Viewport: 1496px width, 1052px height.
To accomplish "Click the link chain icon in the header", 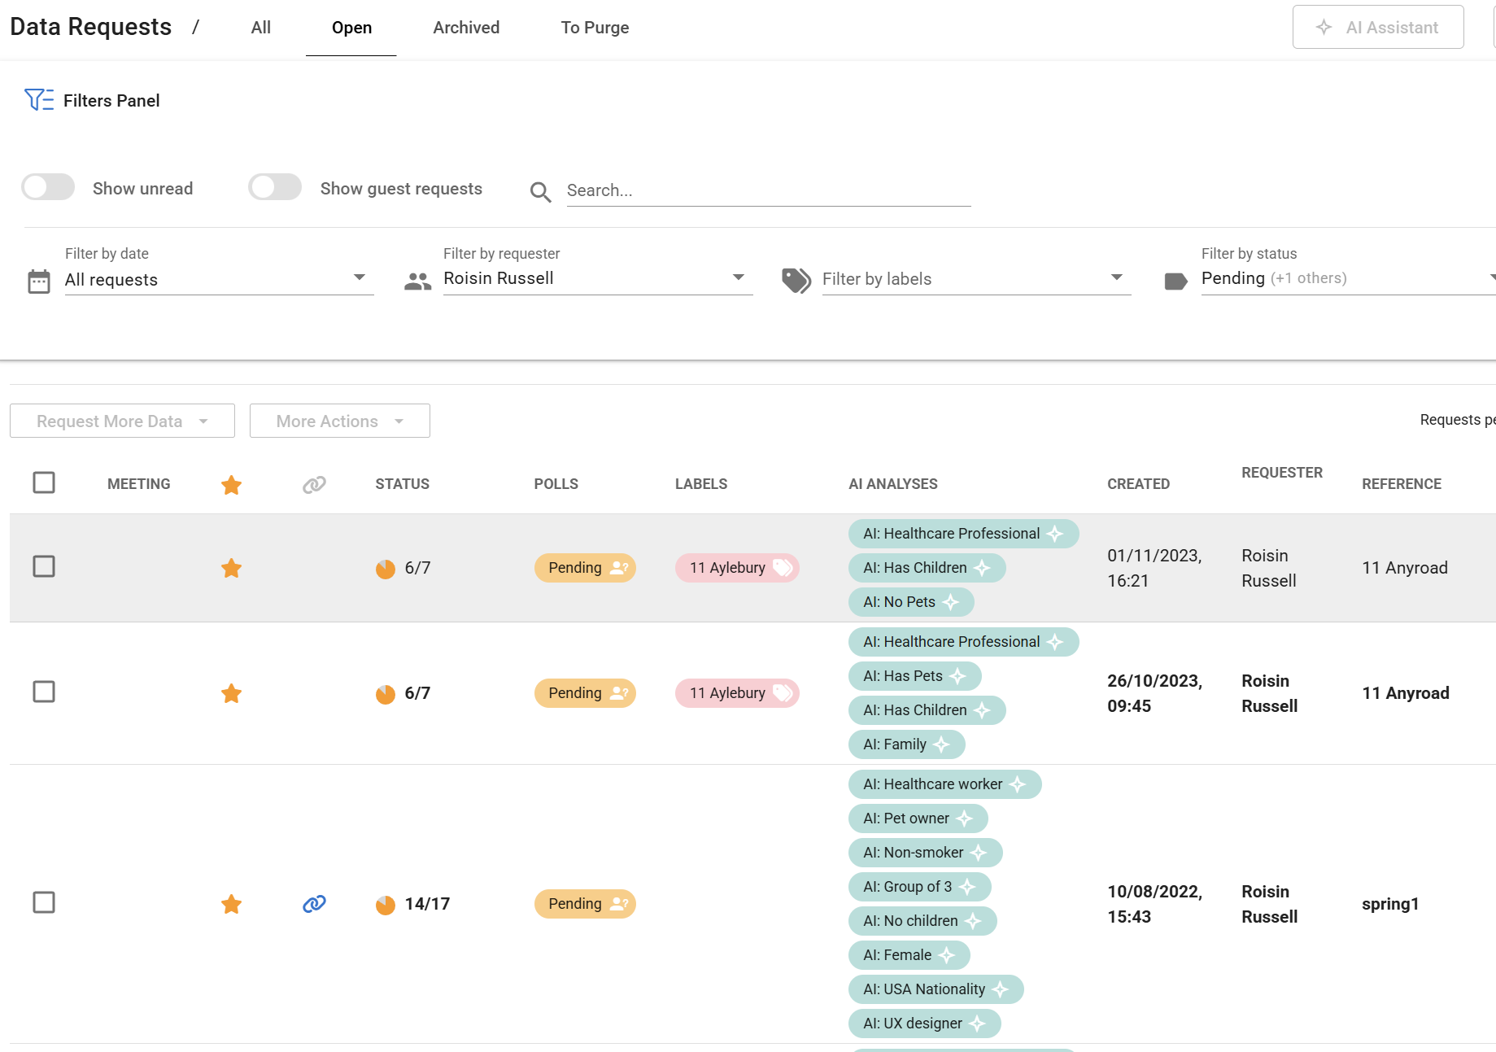I will 314,485.
